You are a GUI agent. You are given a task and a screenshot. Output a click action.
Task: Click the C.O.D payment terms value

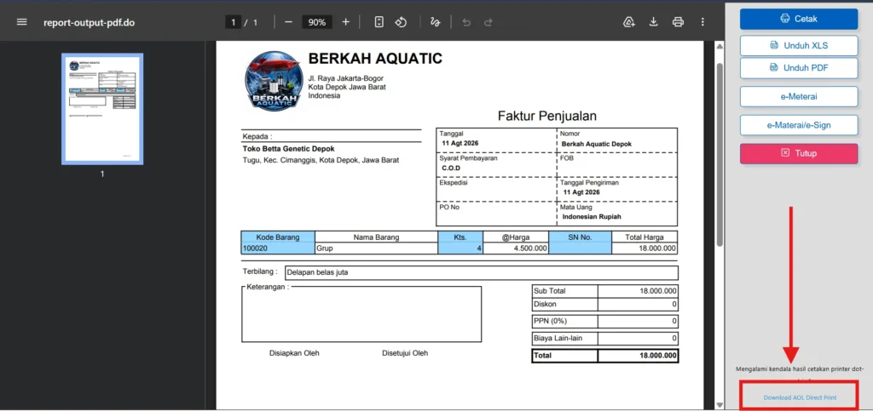point(452,168)
